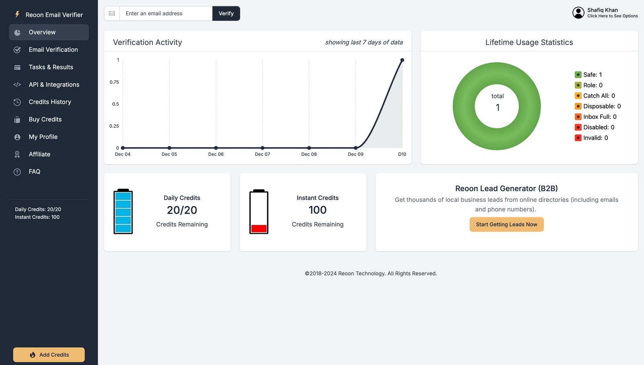Click the Buy Credits shopping bag icon
The height and width of the screenshot is (365, 644).
point(17,120)
